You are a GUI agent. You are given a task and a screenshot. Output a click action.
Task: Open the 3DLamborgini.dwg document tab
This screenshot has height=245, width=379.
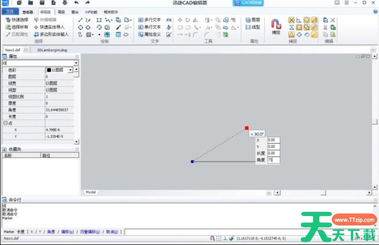coord(52,50)
